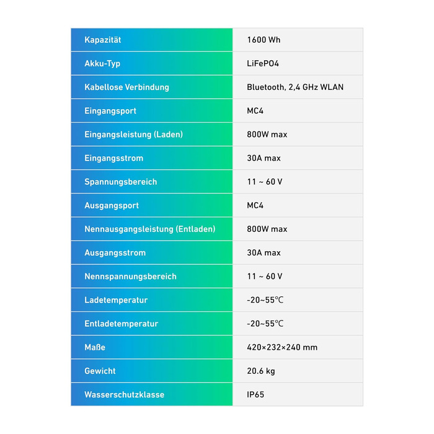Viewport: 434px width, 434px height.
Task: Select the 420×232×240 mm dimensions value
Action: coord(282,347)
